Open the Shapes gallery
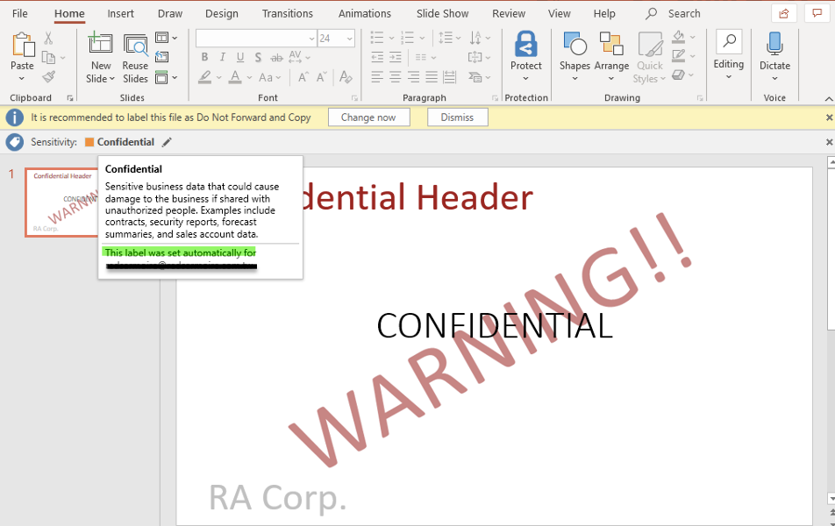Viewport: 835px width, 526px height. point(575,56)
